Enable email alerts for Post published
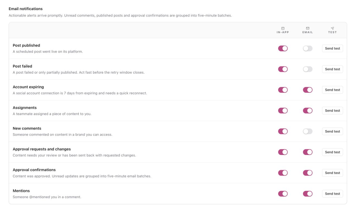The height and width of the screenshot is (212, 356). (x=308, y=48)
